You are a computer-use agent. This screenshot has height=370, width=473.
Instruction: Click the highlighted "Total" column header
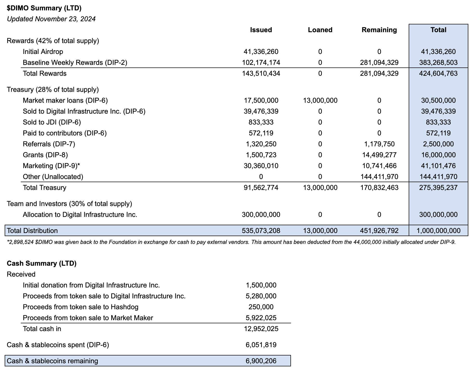click(x=438, y=30)
